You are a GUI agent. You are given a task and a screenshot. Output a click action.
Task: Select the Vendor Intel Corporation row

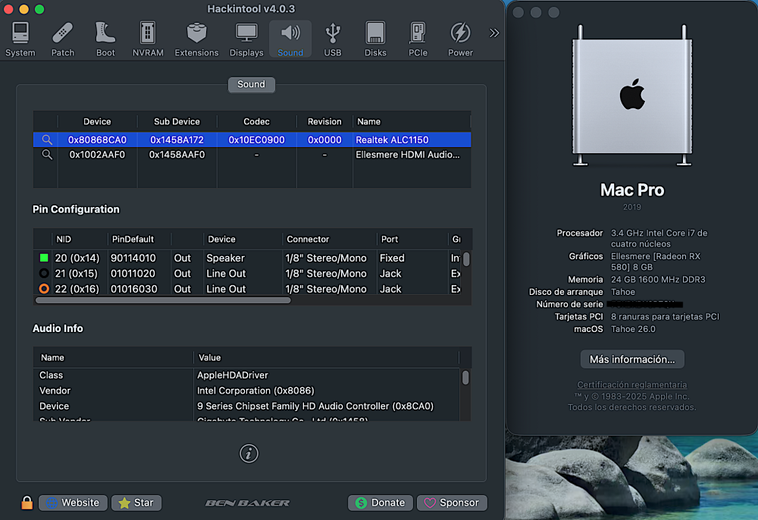coord(248,390)
